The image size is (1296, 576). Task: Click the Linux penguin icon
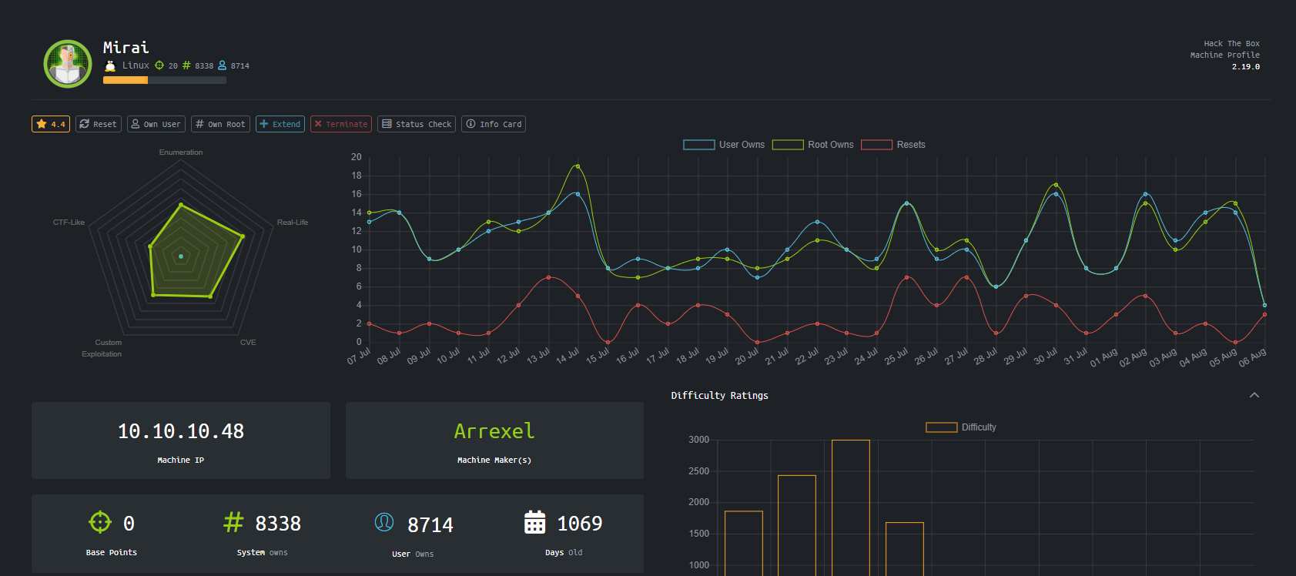click(x=110, y=66)
